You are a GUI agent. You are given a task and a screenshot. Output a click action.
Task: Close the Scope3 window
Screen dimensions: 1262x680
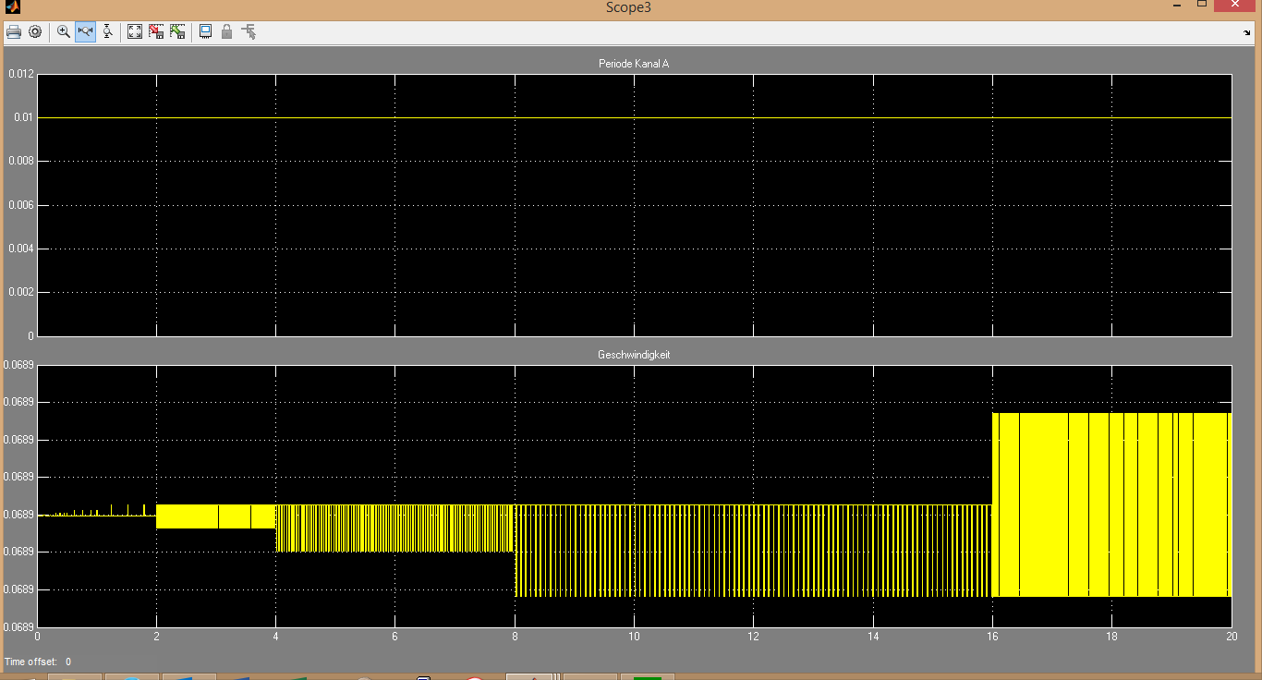click(x=1234, y=6)
